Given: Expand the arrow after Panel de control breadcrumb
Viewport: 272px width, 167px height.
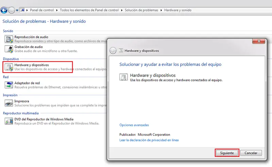Looking at the screenshot, I should tap(57, 10).
